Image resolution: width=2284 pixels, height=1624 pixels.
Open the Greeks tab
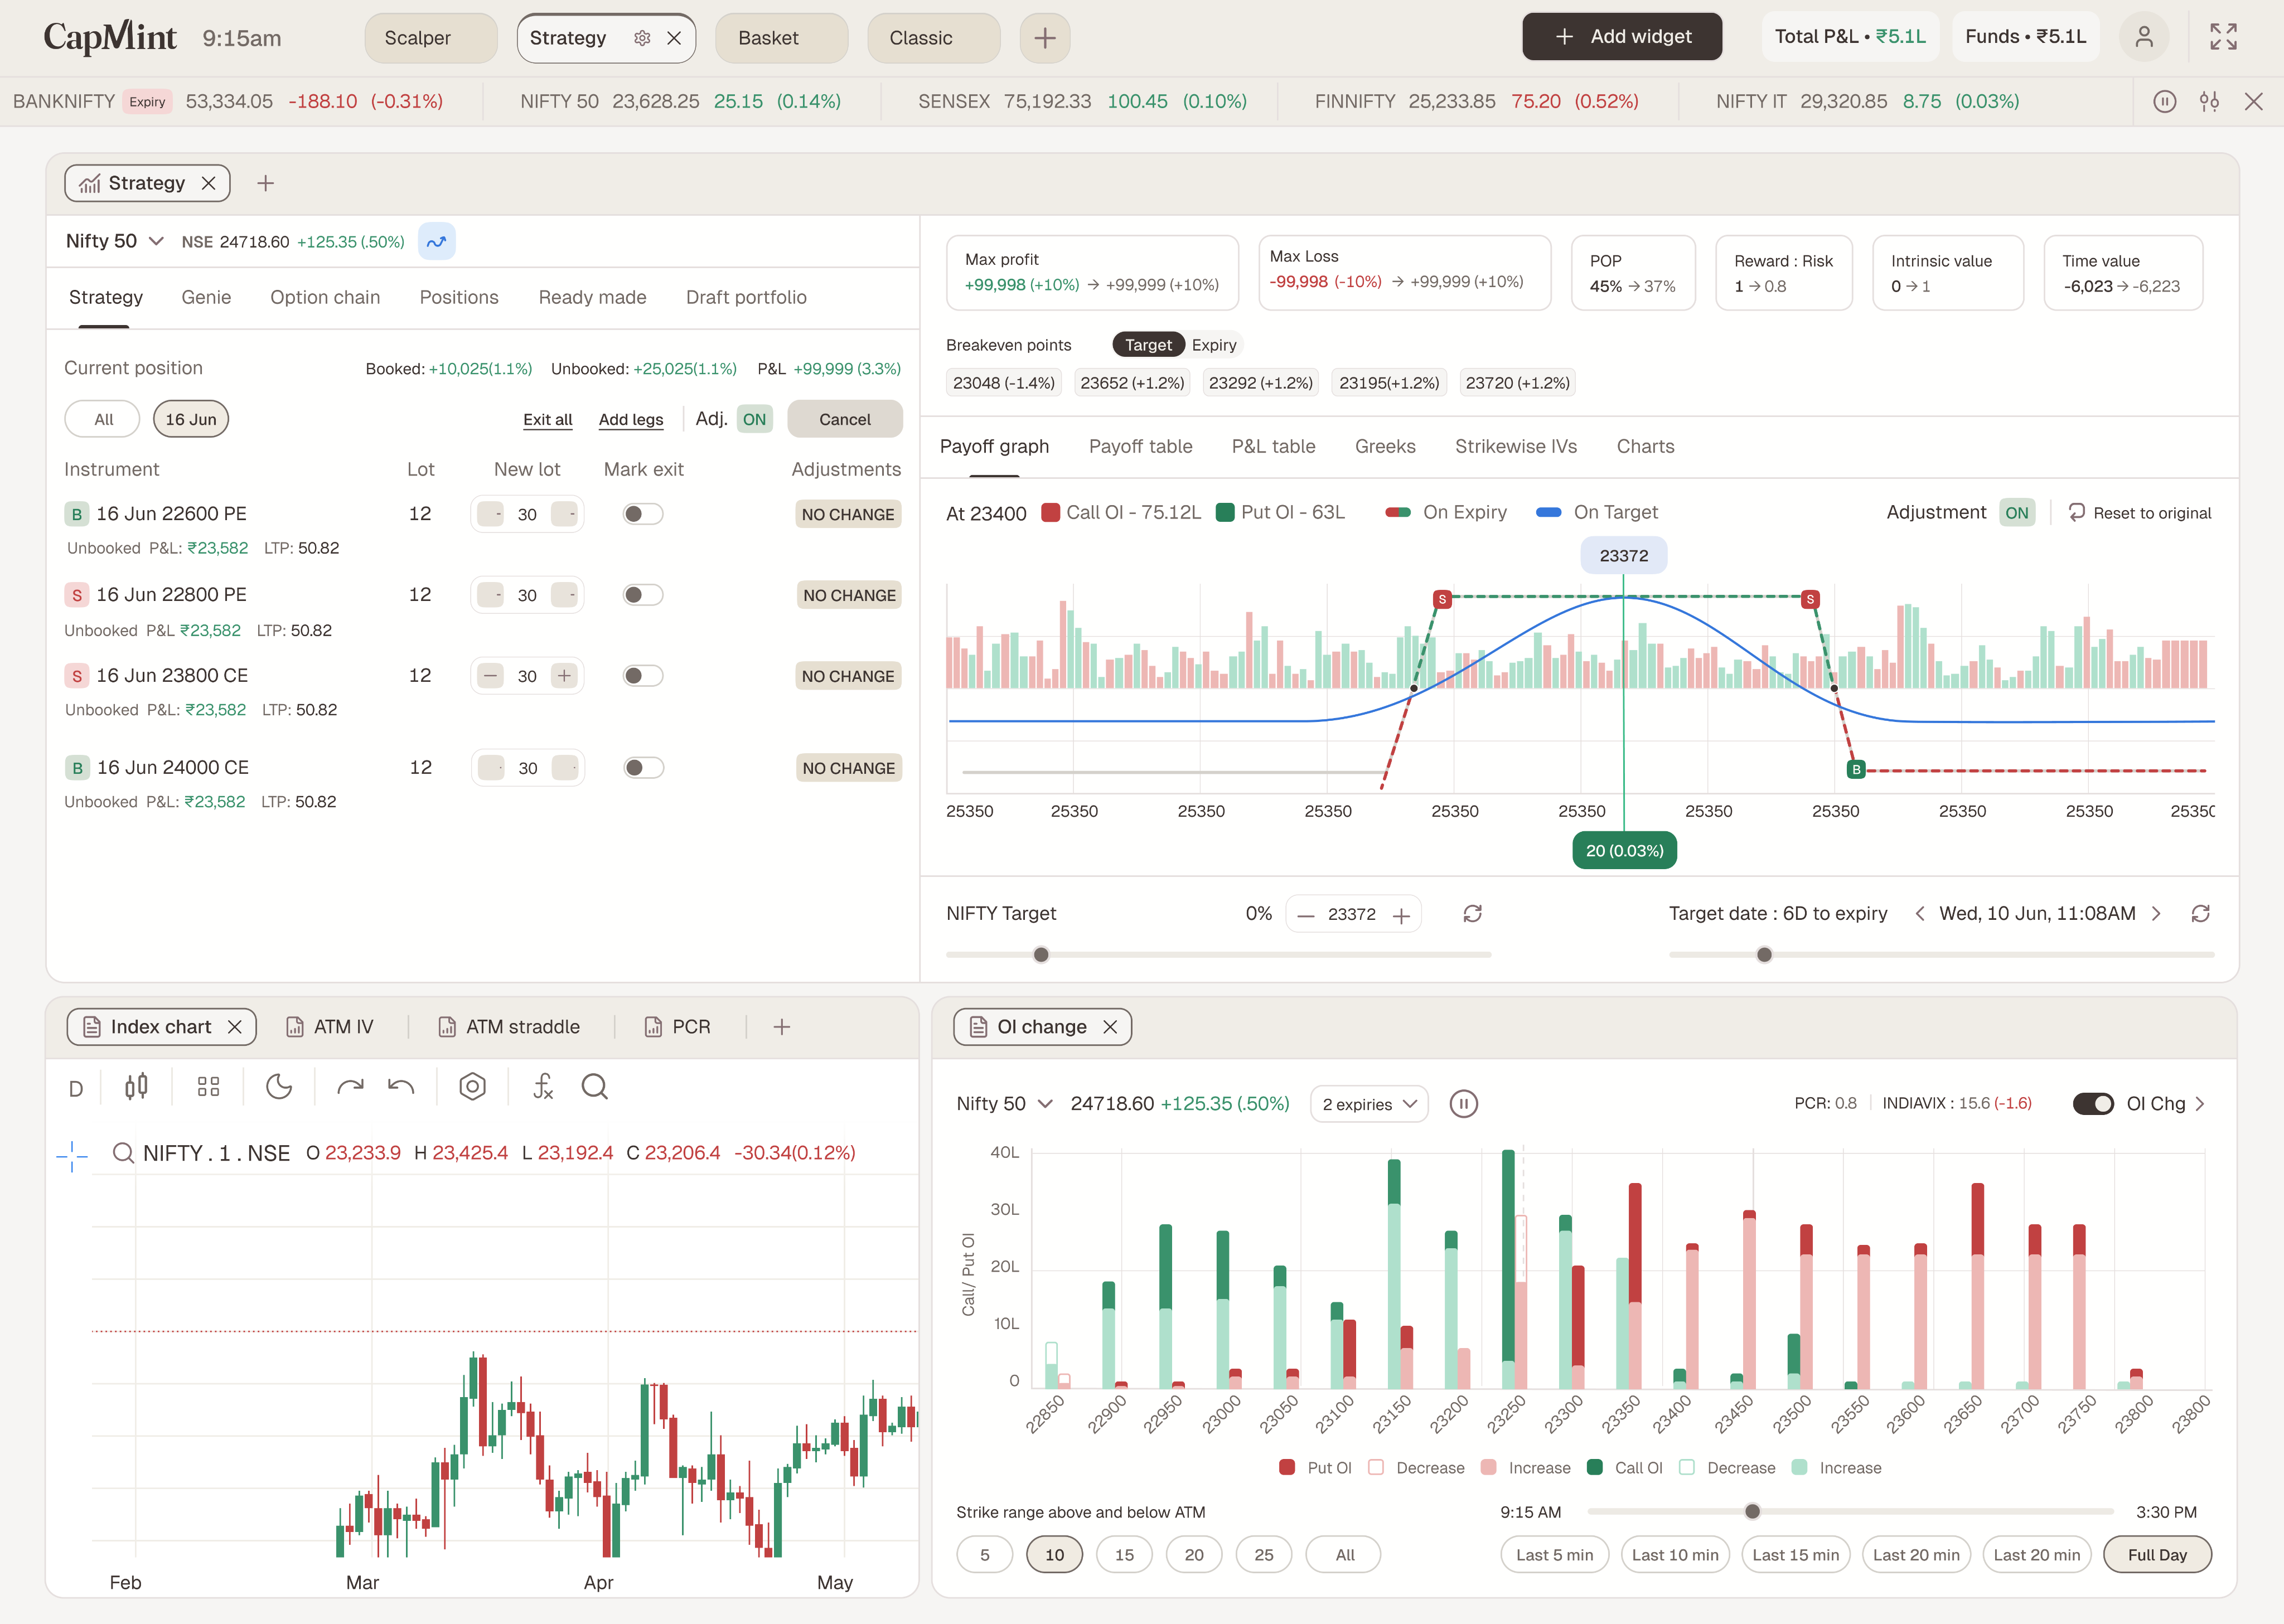[x=1385, y=446]
